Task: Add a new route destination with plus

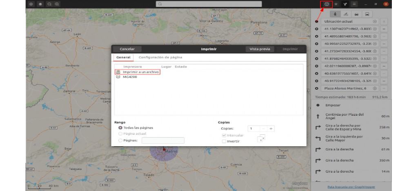Action: (384, 22)
